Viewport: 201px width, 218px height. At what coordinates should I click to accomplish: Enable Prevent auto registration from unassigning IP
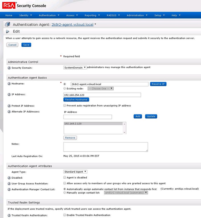(x=65, y=105)
